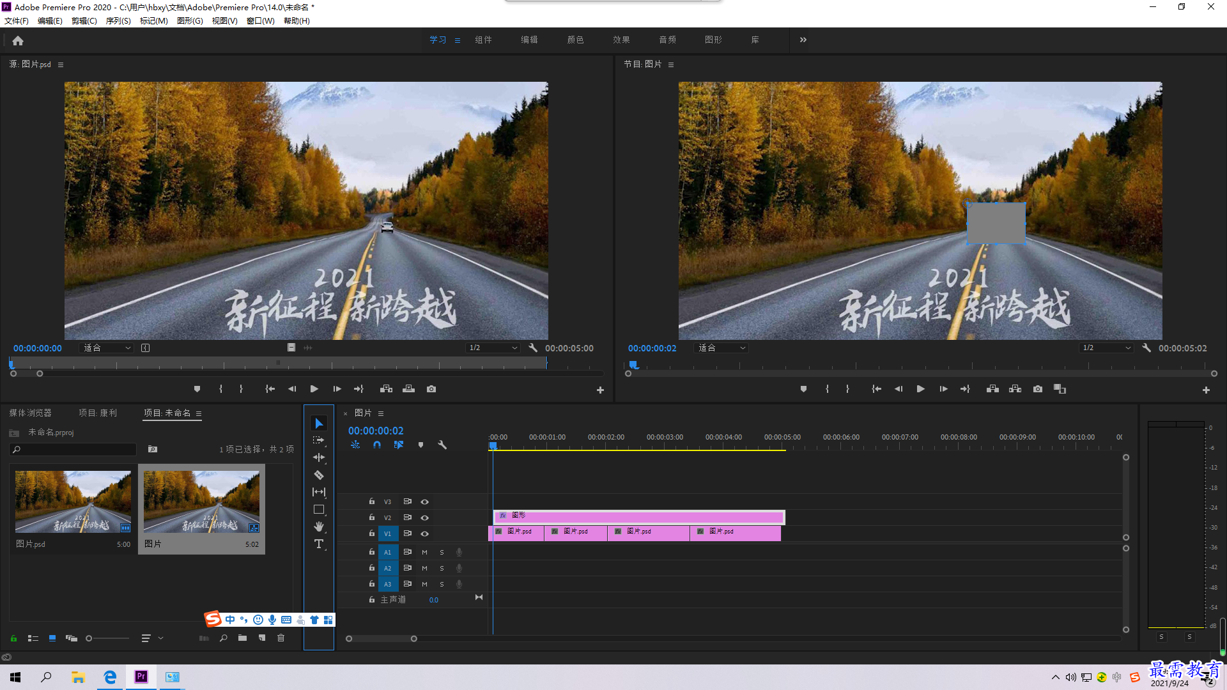Open Program monitor settings wrench
This screenshot has width=1227, height=690.
(1146, 348)
